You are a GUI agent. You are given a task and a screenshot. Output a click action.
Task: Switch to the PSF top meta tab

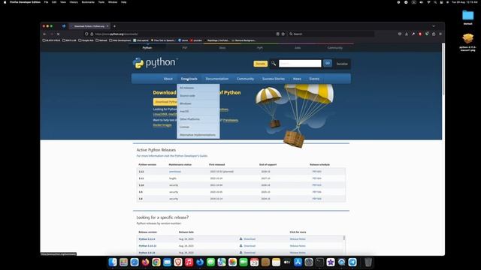coord(185,48)
